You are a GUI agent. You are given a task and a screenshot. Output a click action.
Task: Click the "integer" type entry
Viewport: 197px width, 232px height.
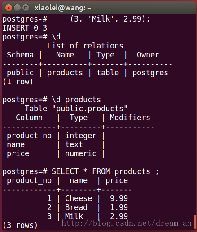coord(81,136)
